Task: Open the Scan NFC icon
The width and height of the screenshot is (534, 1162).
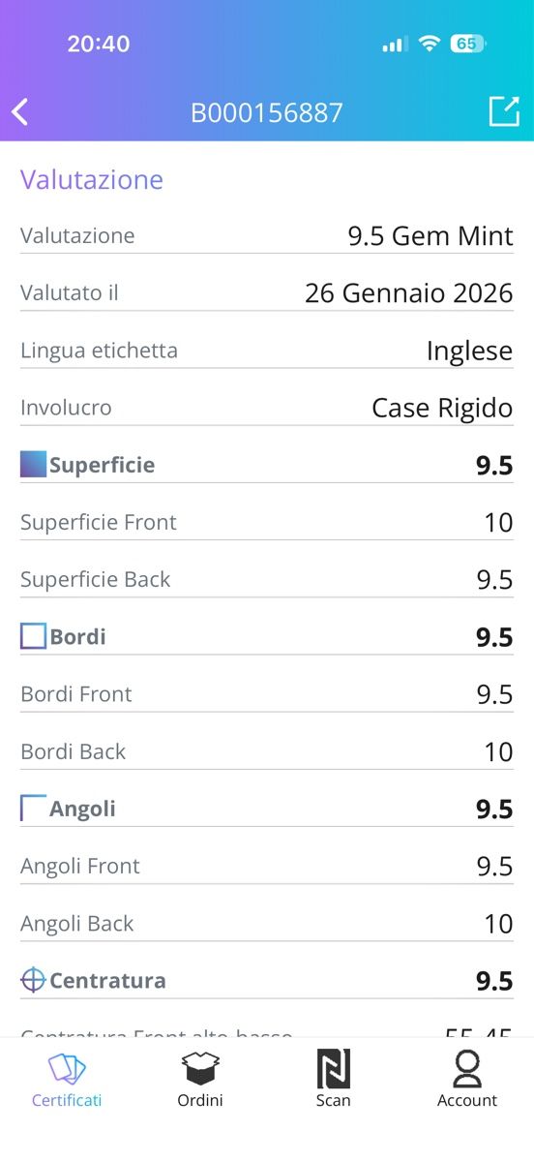Action: pyautogui.click(x=334, y=1069)
